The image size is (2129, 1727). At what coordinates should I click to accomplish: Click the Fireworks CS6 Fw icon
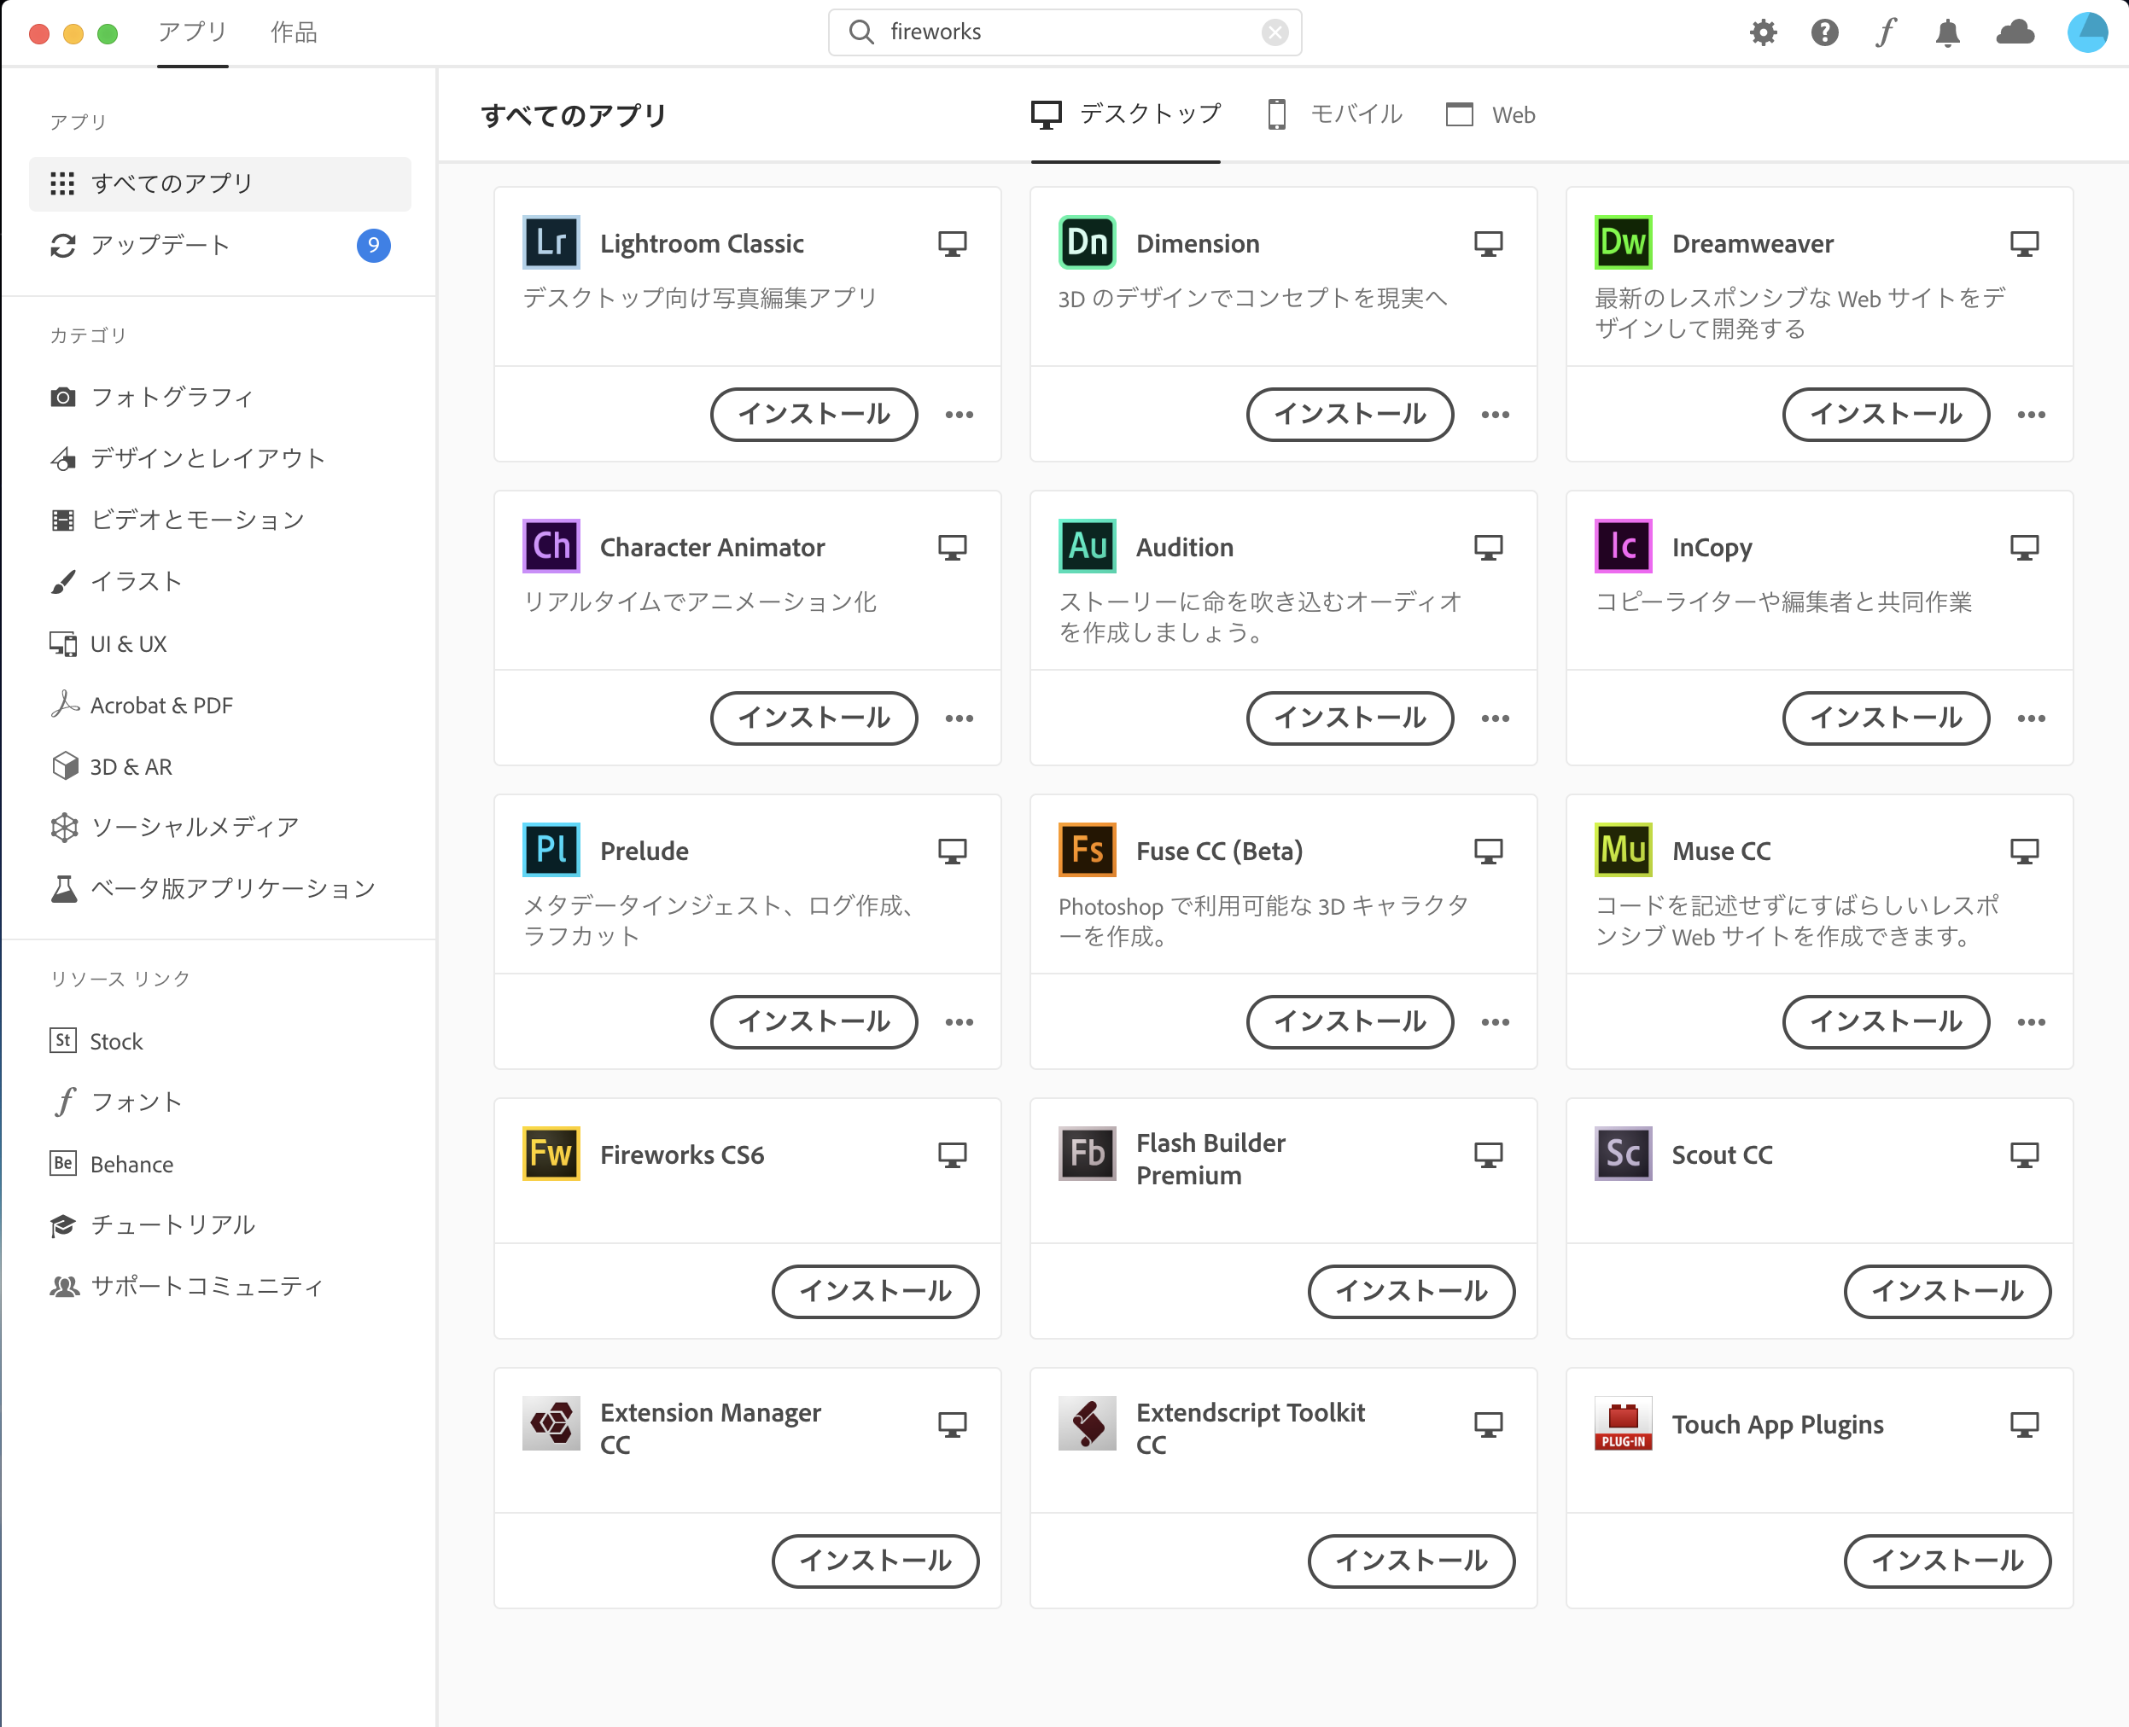551,1153
